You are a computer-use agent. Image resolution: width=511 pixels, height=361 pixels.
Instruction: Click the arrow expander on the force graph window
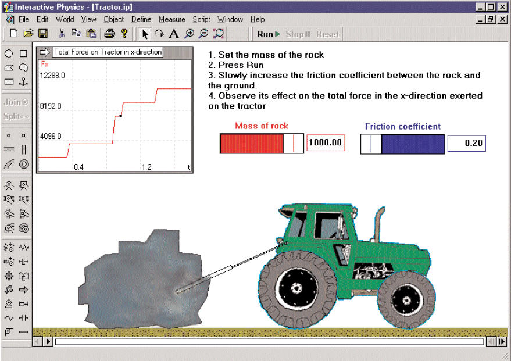45,52
